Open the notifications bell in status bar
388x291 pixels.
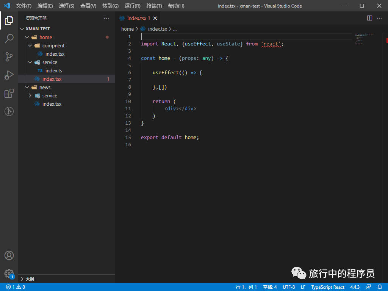[x=380, y=287]
